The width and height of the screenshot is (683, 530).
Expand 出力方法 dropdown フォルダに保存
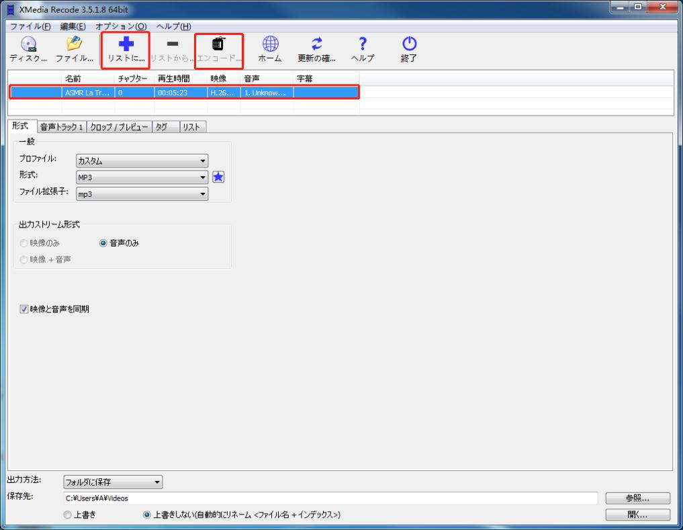coord(113,482)
